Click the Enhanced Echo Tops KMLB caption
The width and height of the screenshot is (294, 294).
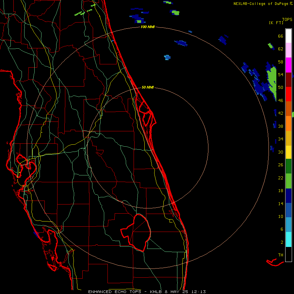147,292
